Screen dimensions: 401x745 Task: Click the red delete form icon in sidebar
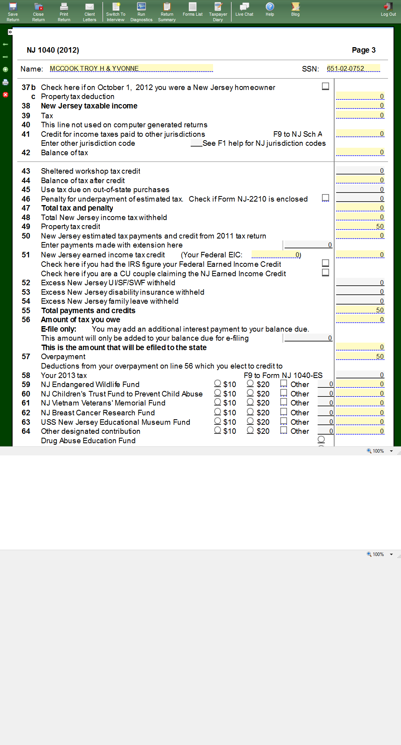[x=6, y=95]
